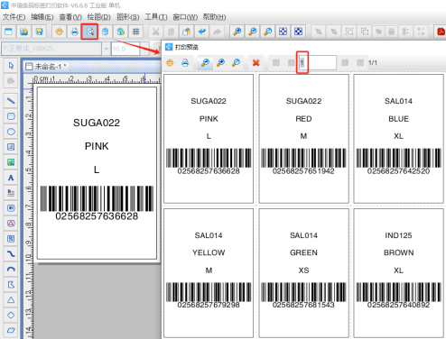Select the SAL014 YELLOW label thumbnail
Image resolution: width=446 pixels, height=339 pixels.
pyautogui.click(x=209, y=273)
